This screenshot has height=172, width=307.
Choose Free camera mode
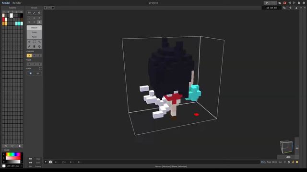pos(269,162)
